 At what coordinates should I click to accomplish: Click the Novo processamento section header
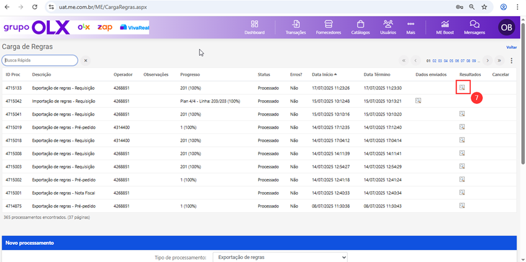click(259, 243)
